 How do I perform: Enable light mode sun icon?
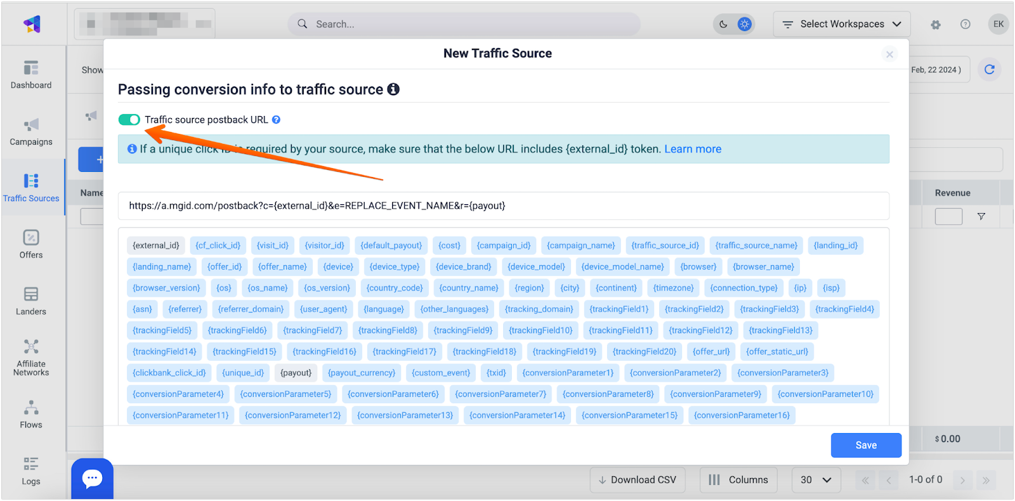(745, 24)
